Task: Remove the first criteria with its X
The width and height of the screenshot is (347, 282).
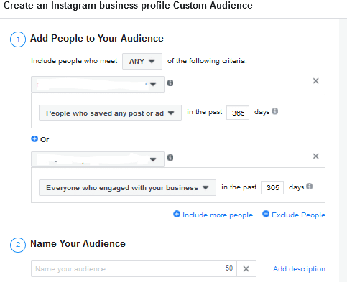Action: 316,81
